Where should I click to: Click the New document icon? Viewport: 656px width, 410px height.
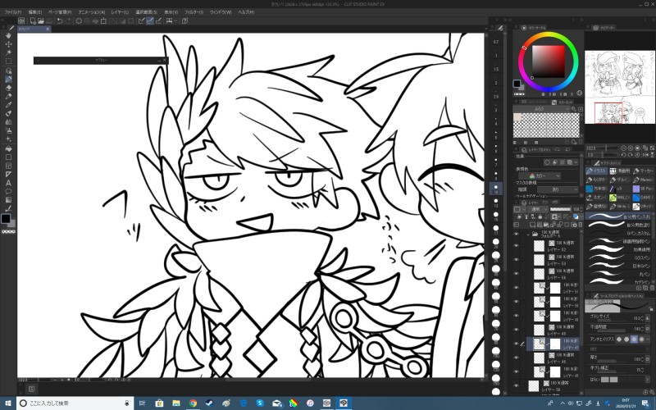[33, 20]
